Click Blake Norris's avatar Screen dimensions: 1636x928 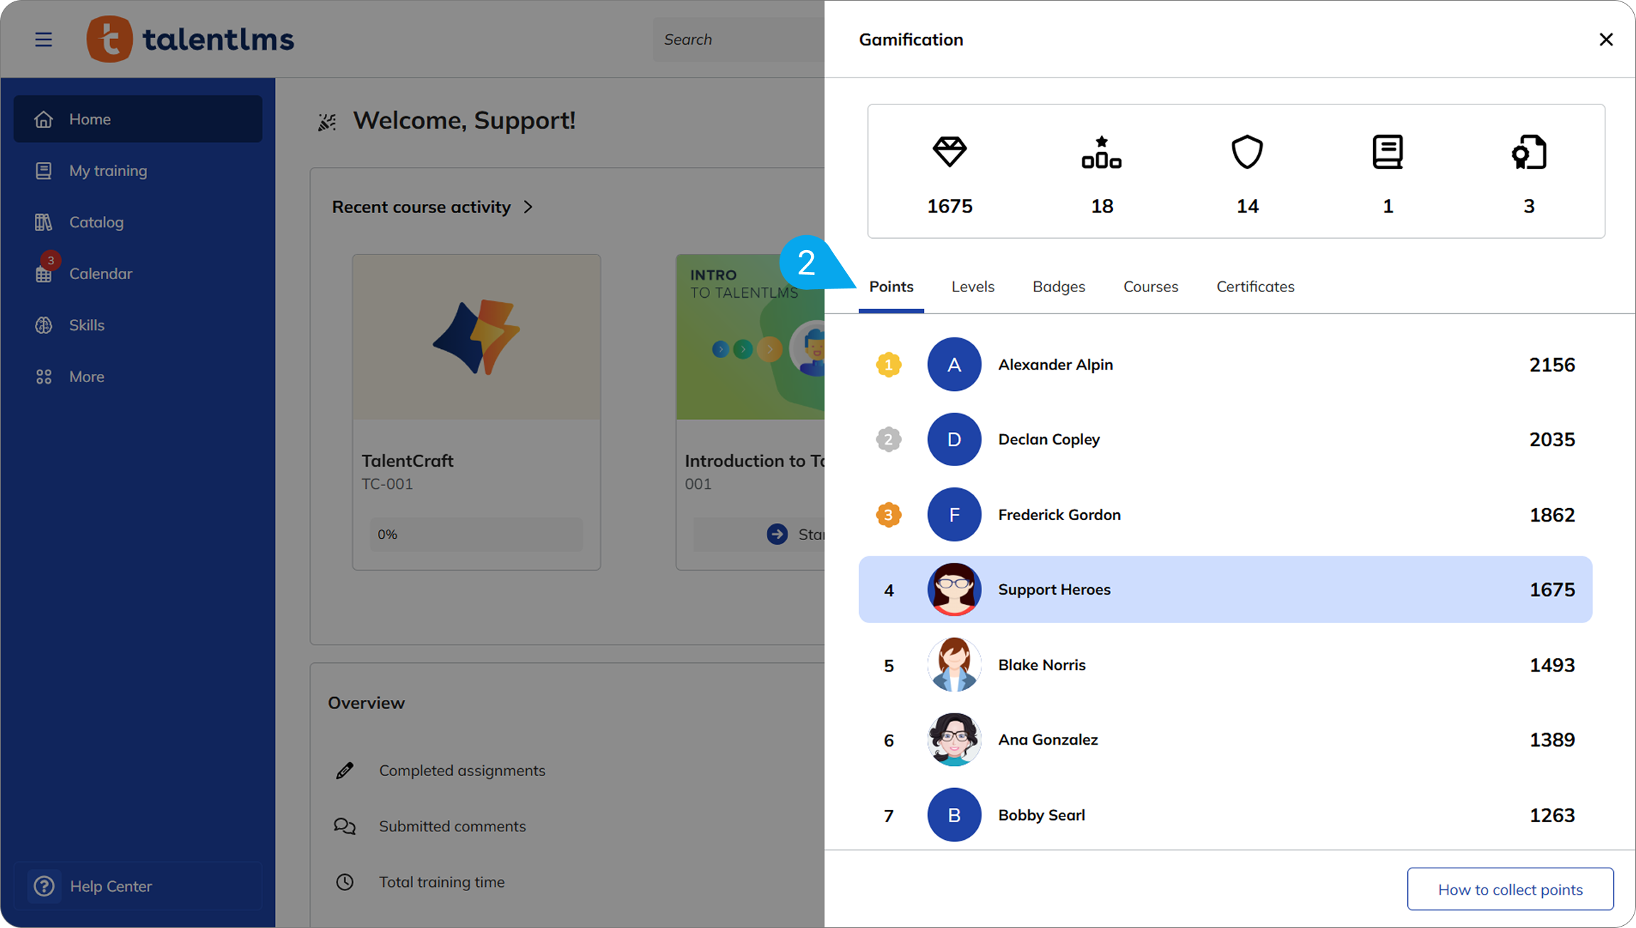click(954, 665)
